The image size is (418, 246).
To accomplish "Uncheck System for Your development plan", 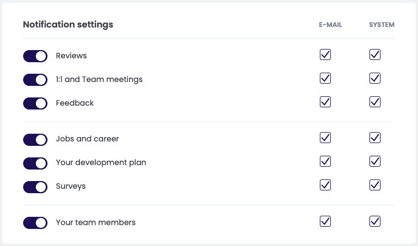I will pos(375,161).
